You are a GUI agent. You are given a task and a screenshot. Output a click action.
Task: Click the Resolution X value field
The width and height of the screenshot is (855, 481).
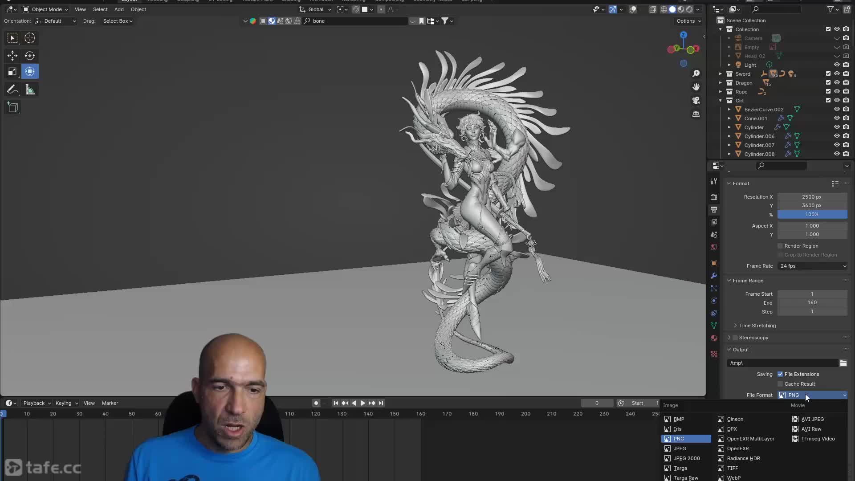click(812, 197)
